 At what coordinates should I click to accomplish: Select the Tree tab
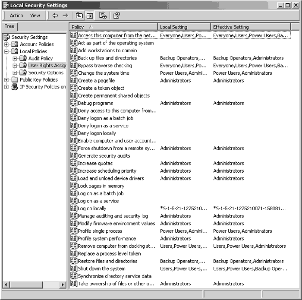(x=9, y=26)
